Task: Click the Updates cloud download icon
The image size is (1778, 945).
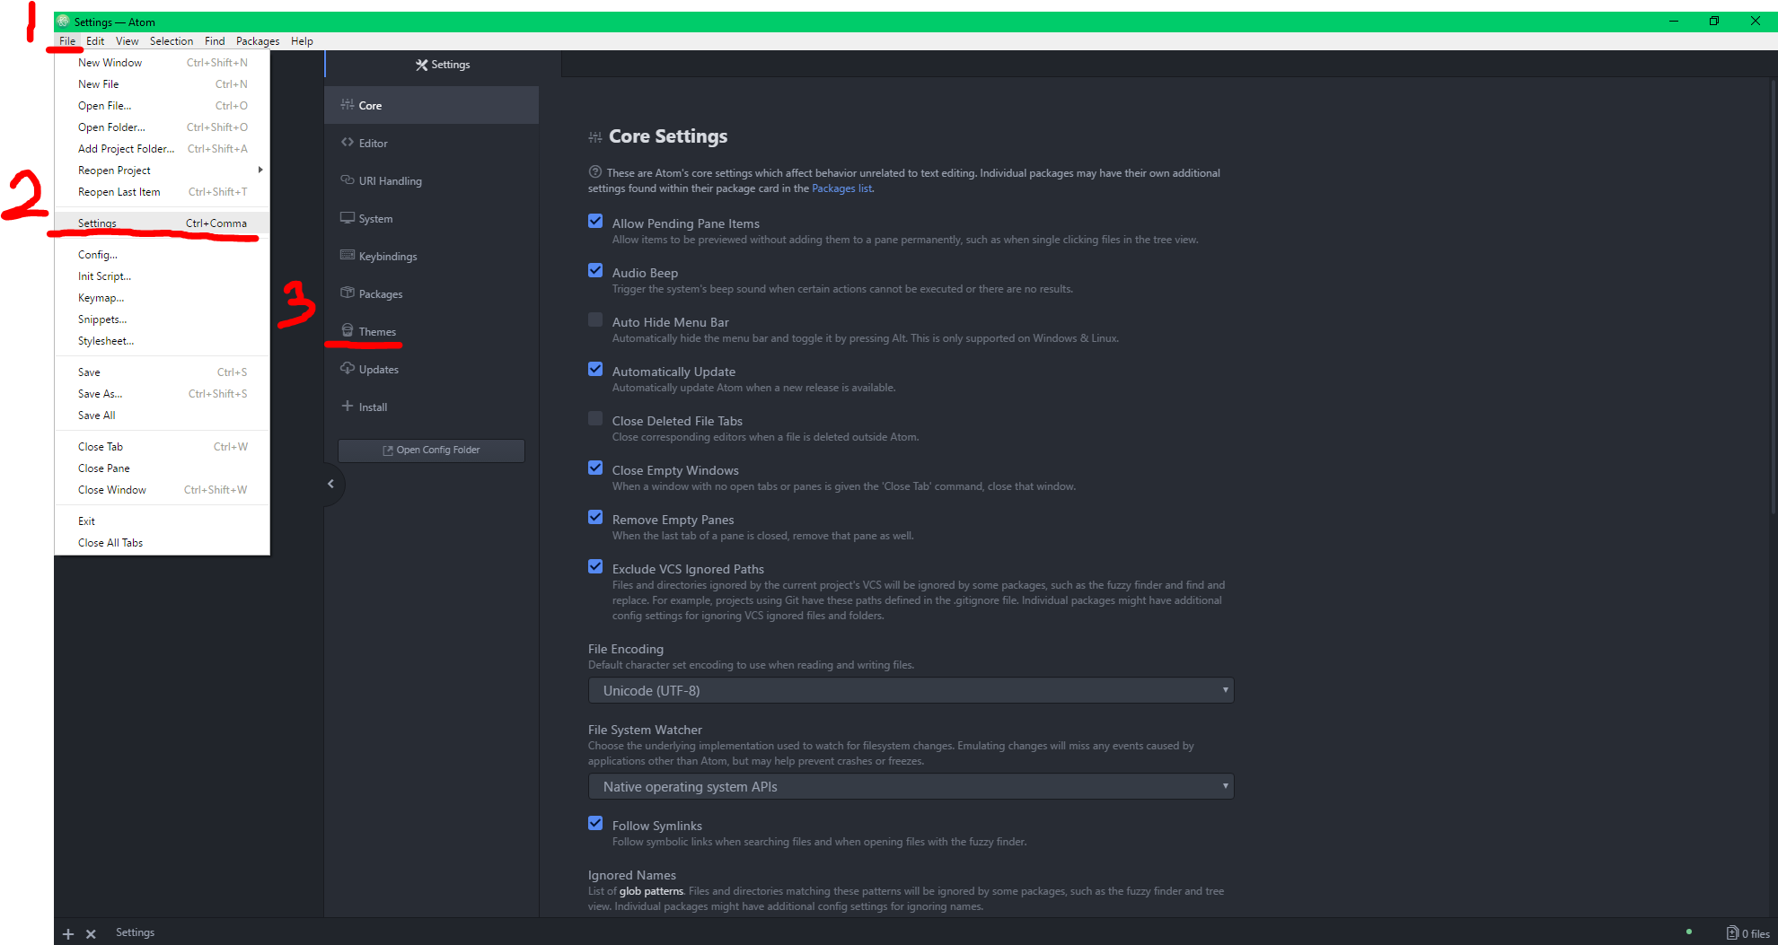Action: pos(348,369)
